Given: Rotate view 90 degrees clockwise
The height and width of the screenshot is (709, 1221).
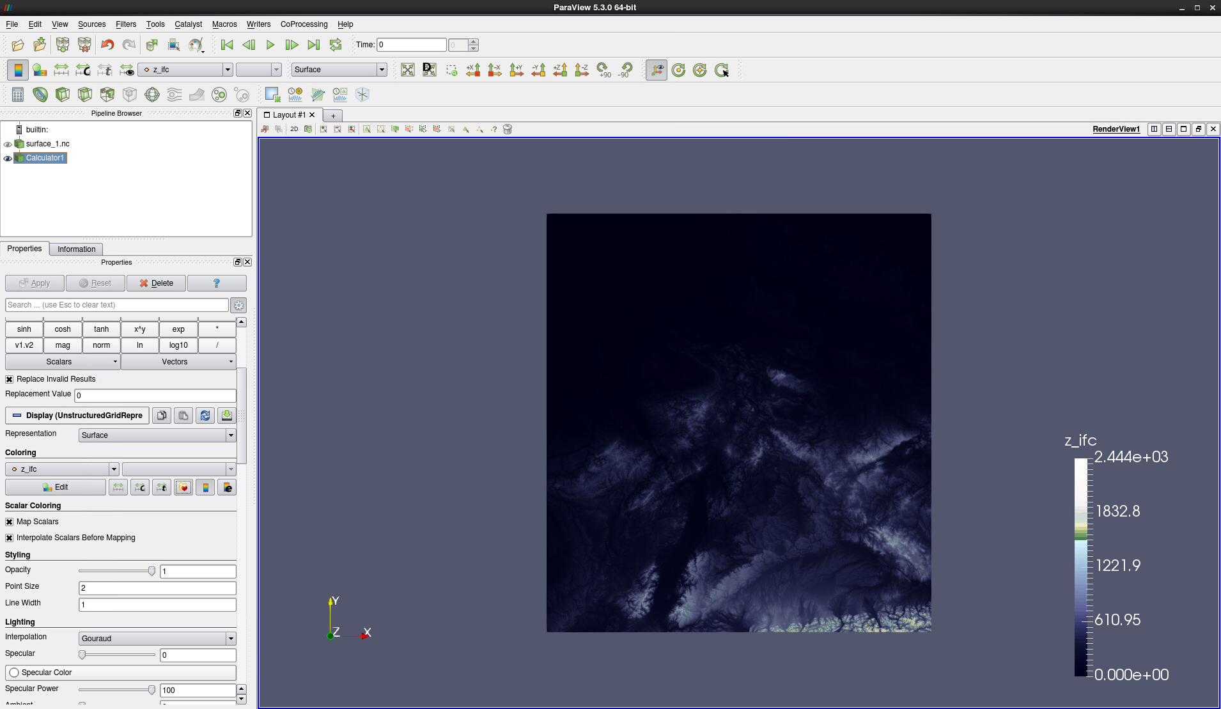Looking at the screenshot, I should [603, 70].
